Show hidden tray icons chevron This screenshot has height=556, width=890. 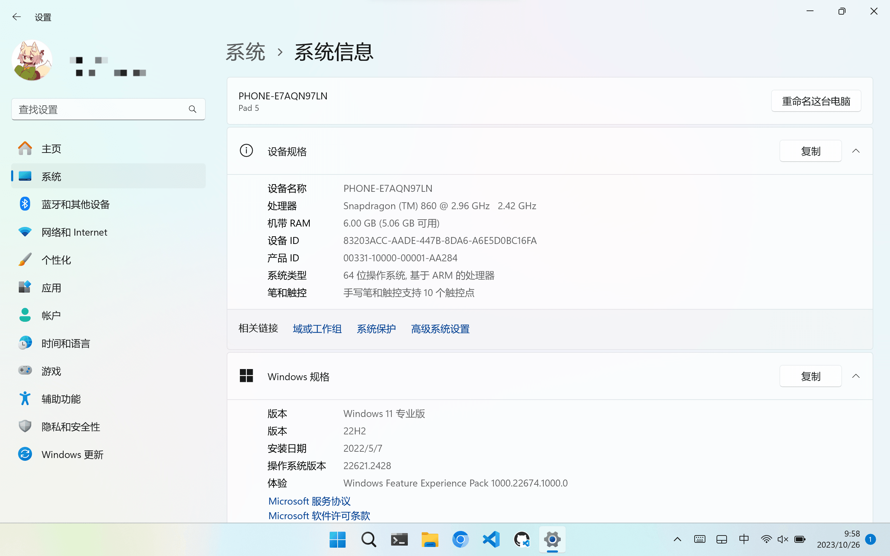point(678,539)
